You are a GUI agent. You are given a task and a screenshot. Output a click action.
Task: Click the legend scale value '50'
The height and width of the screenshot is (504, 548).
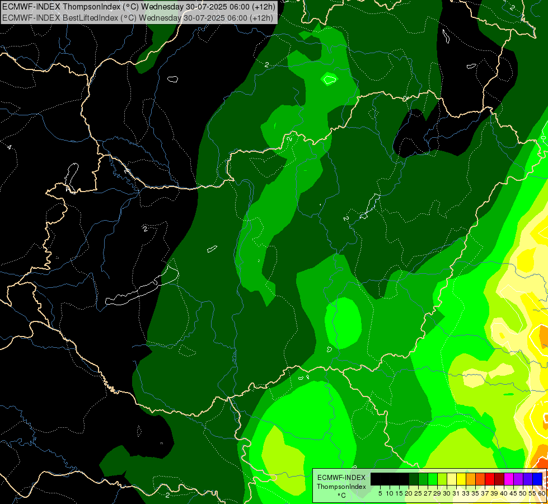[523, 493]
